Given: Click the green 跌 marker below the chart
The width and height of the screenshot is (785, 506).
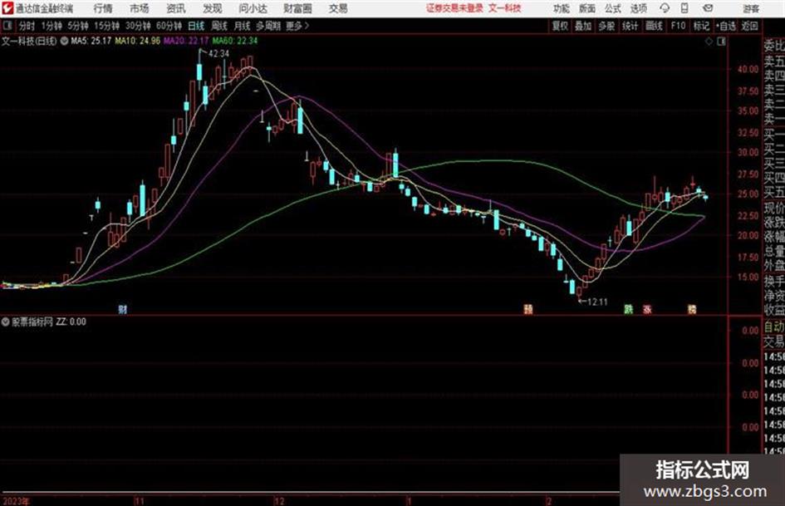Looking at the screenshot, I should tap(628, 308).
